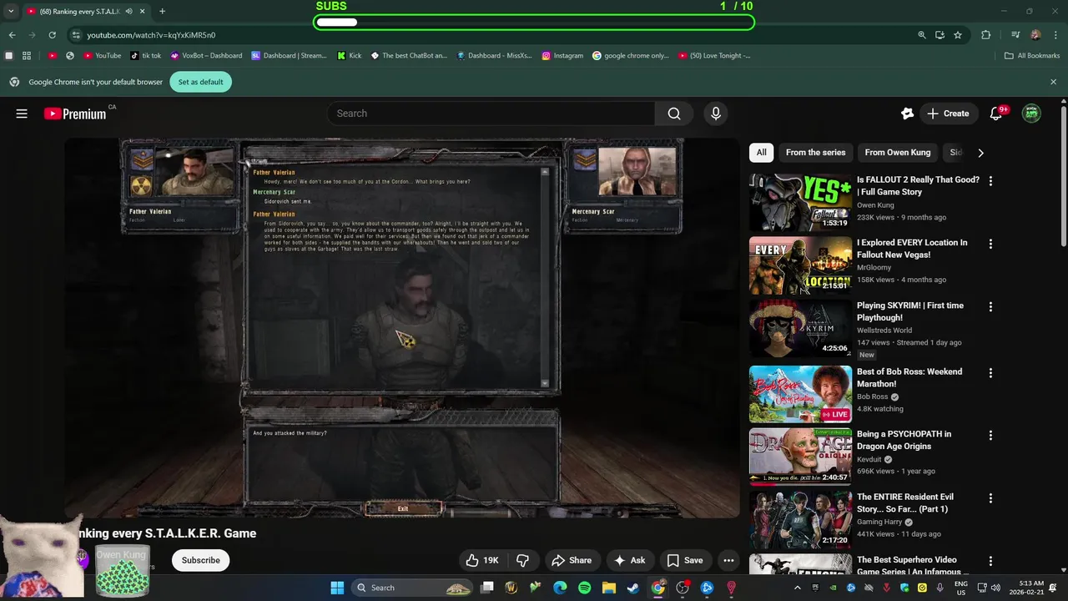Image resolution: width=1068 pixels, height=601 pixels.
Task: Reload the page in Chrome
Action: 52,35
